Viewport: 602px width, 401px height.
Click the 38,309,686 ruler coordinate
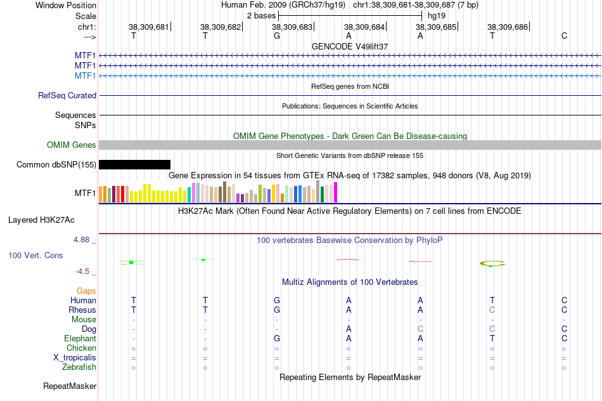(x=508, y=27)
